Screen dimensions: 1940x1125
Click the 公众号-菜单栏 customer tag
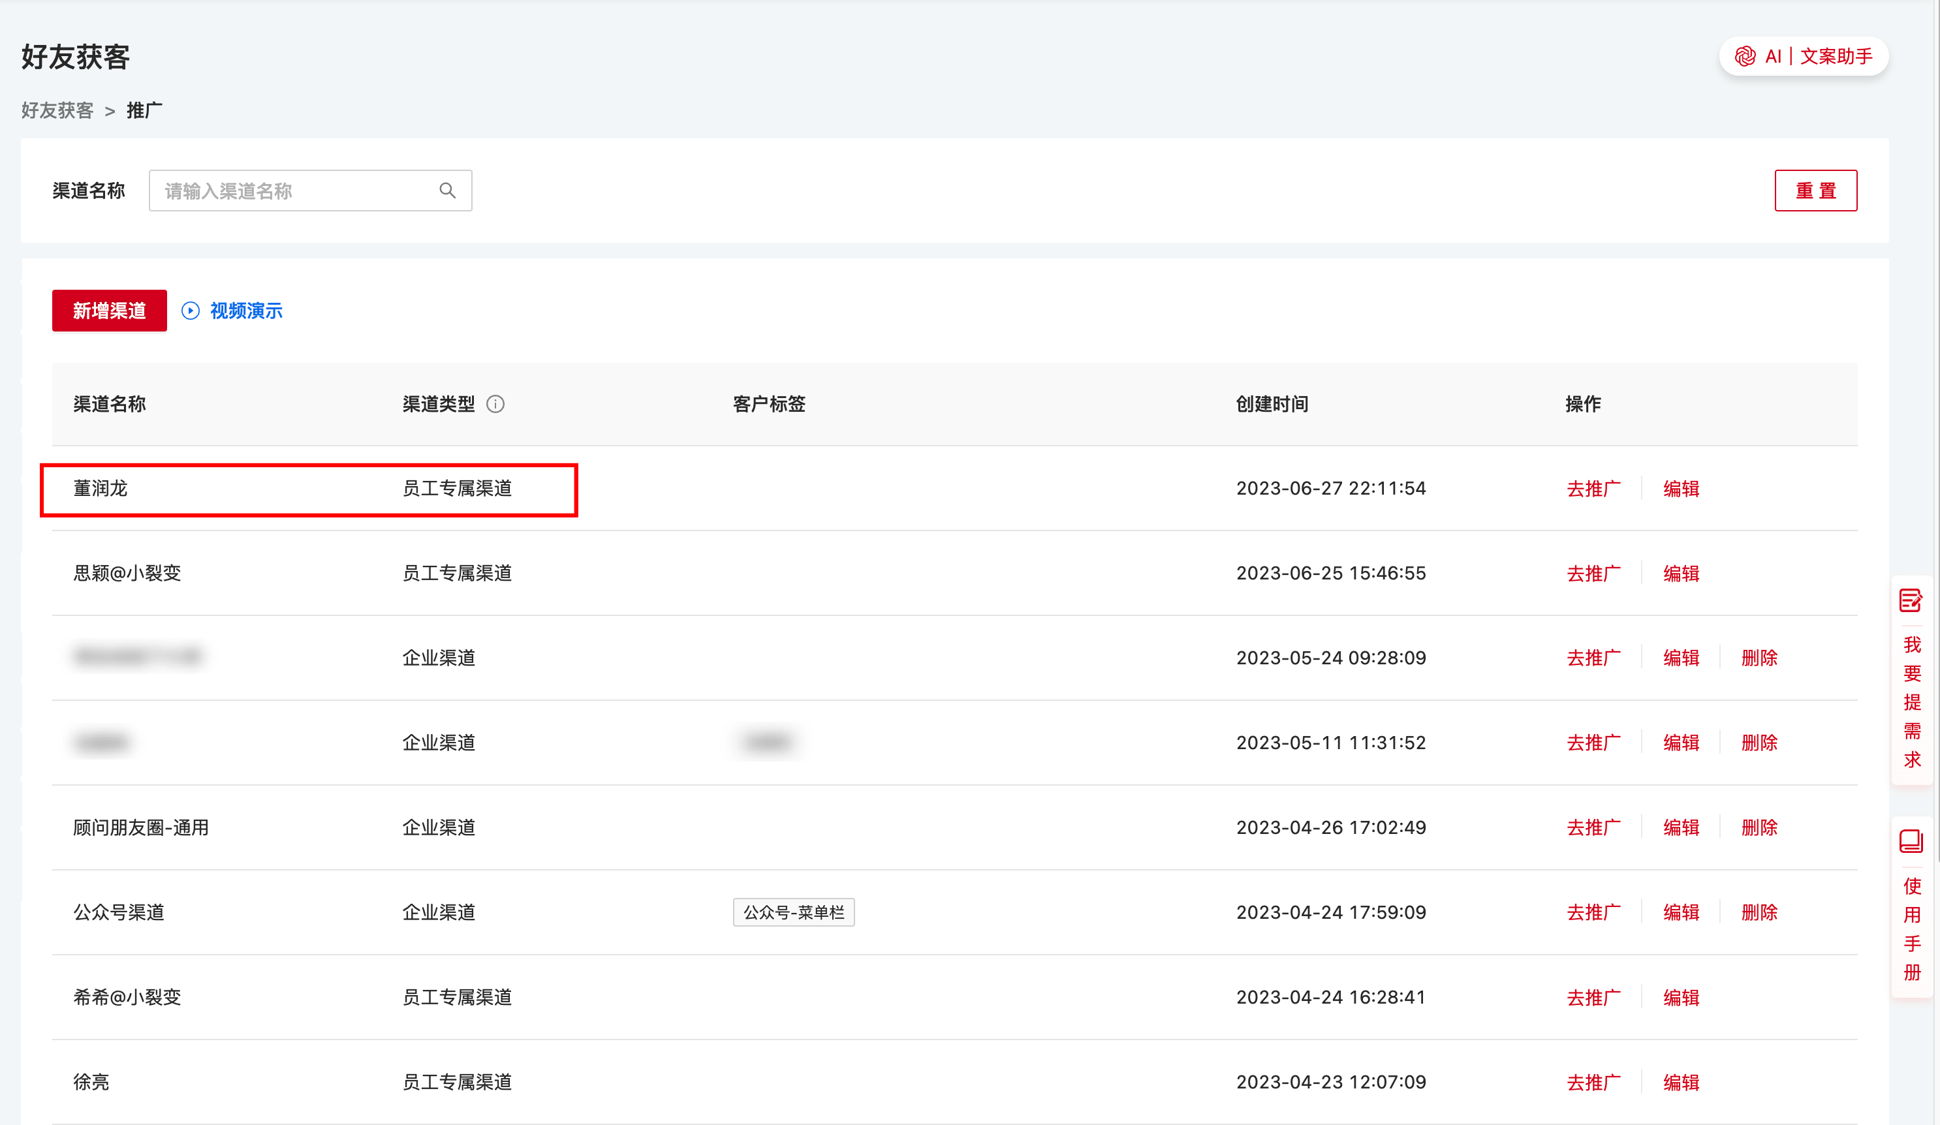pos(794,912)
